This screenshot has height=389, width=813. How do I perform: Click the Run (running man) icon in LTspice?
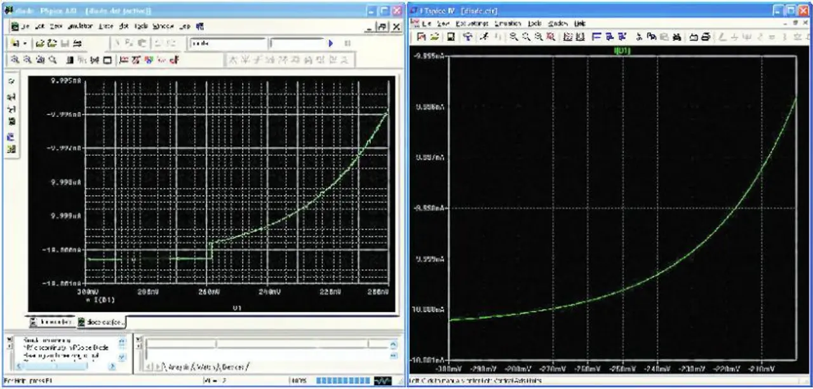[x=483, y=37]
